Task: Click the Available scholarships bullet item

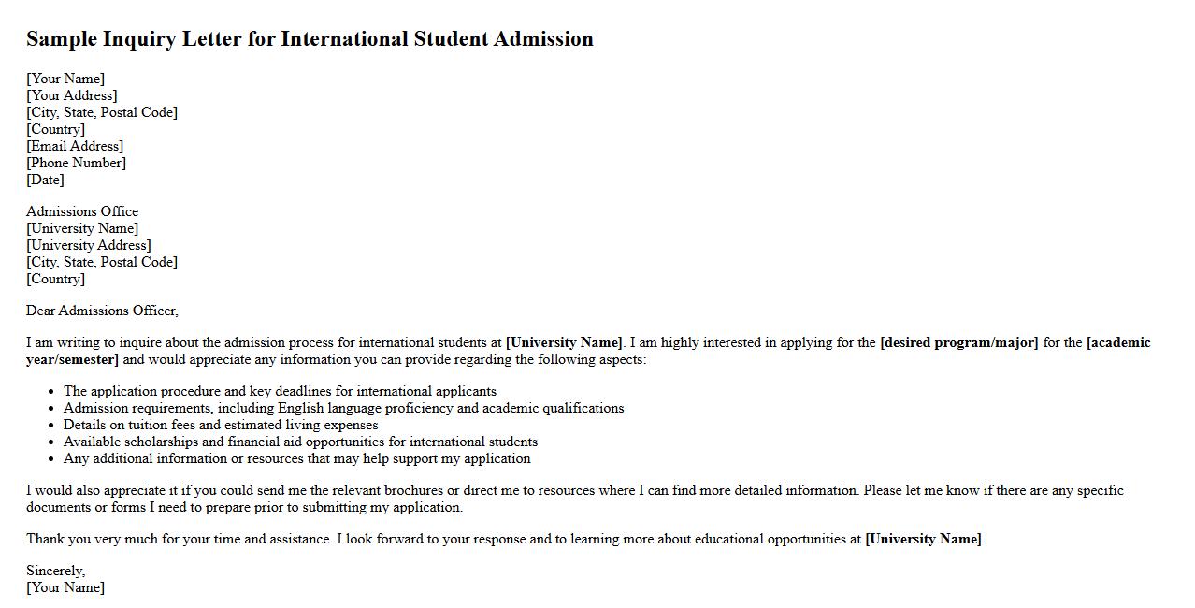Action: tap(300, 442)
